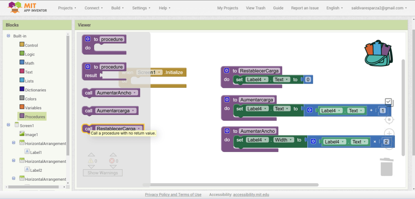Click the trash can in the viewer

click(x=386, y=167)
